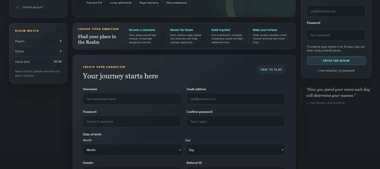The width and height of the screenshot is (380, 169).
Task: Click the Username input field
Action: click(x=132, y=99)
